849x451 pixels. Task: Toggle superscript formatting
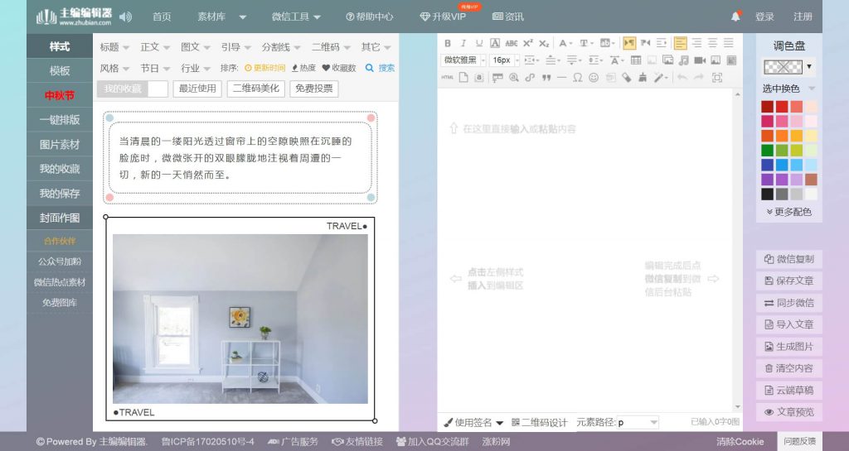[528, 43]
